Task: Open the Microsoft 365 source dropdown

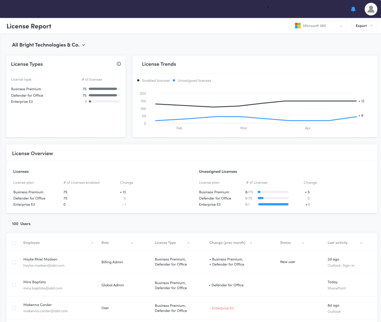Action: [x=341, y=26]
